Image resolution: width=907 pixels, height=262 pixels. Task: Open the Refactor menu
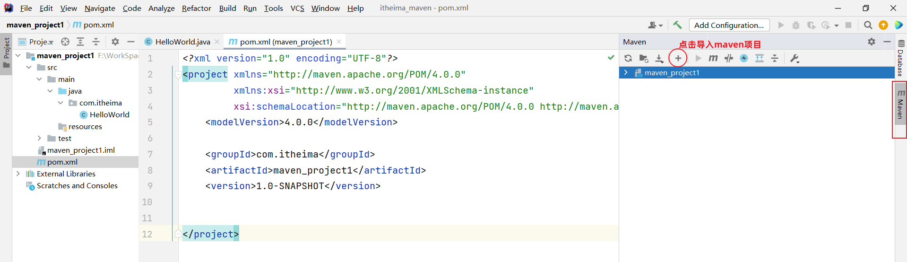(196, 8)
